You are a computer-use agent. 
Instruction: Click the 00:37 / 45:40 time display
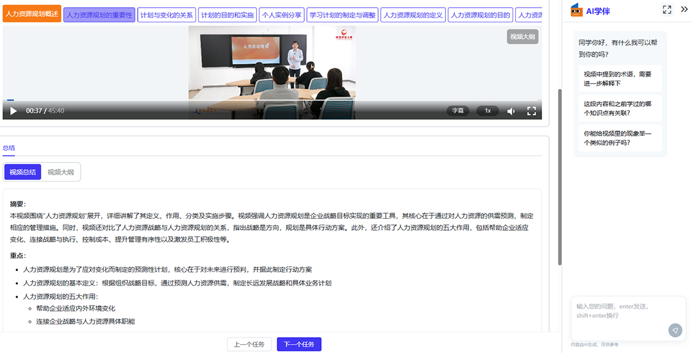45,111
